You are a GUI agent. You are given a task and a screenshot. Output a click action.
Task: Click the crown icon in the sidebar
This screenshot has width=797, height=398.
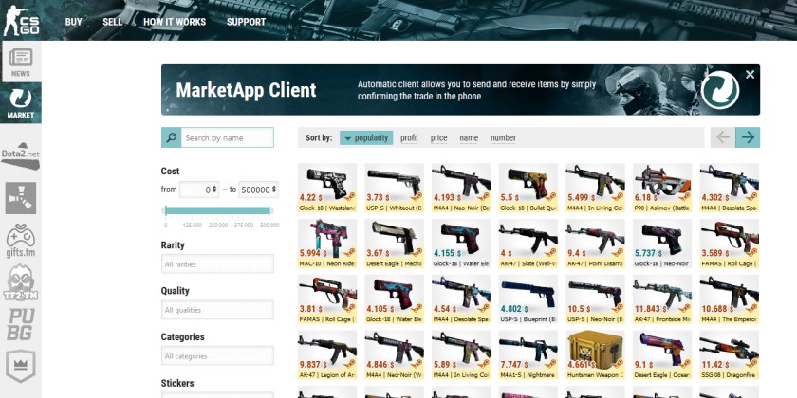point(20,364)
